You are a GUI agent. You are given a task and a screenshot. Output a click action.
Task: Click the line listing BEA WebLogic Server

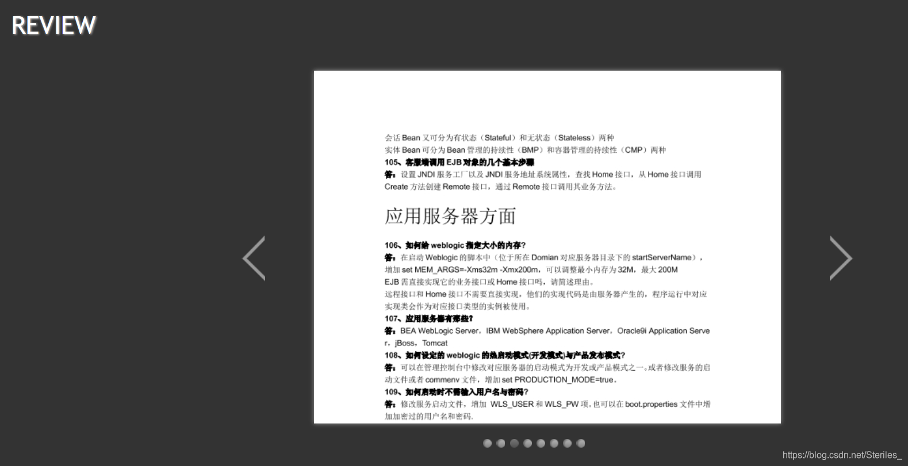click(x=547, y=331)
